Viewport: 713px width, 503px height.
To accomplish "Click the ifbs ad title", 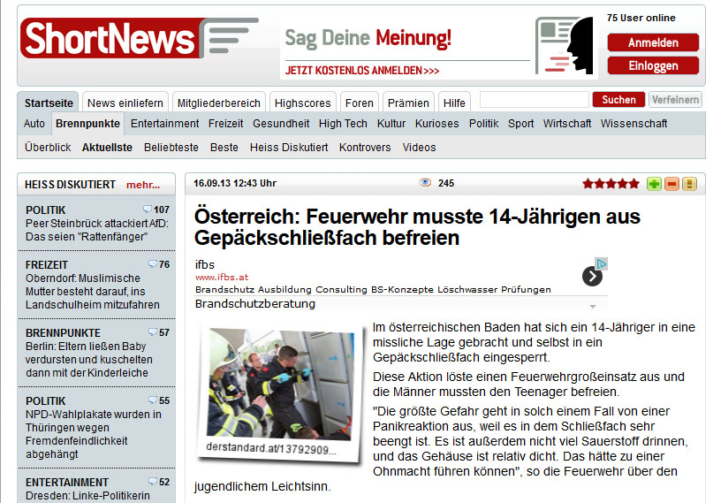I will click(205, 264).
